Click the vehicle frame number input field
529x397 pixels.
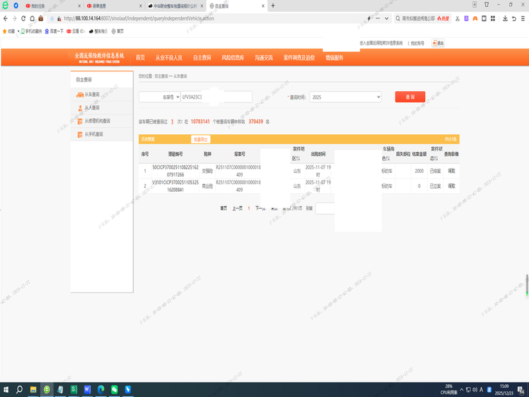[216, 97]
